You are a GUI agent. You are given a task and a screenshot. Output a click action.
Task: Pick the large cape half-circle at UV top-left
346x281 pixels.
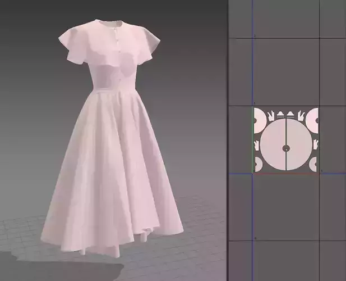pyautogui.click(x=260, y=121)
